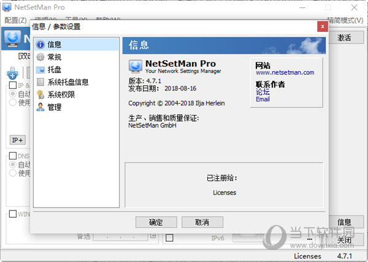Click the 取消 button
Viewport: 368px width, 262px height.
tap(202, 222)
